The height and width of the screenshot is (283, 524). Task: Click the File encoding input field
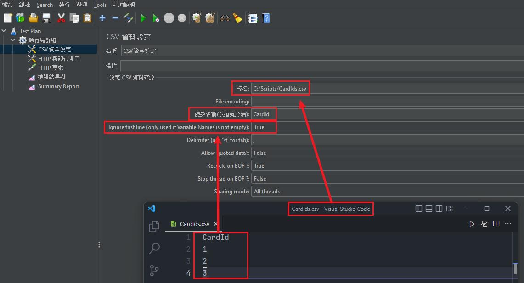pos(388,101)
